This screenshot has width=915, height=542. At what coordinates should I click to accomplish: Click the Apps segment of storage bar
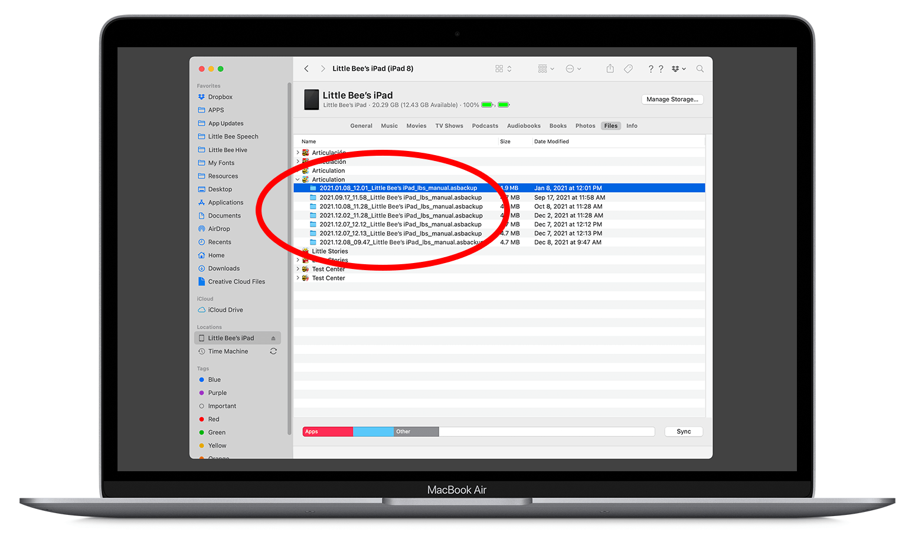pyautogui.click(x=328, y=432)
